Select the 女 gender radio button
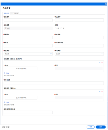Viewport: 108px width, 130px height. pyautogui.click(x=61, y=28)
